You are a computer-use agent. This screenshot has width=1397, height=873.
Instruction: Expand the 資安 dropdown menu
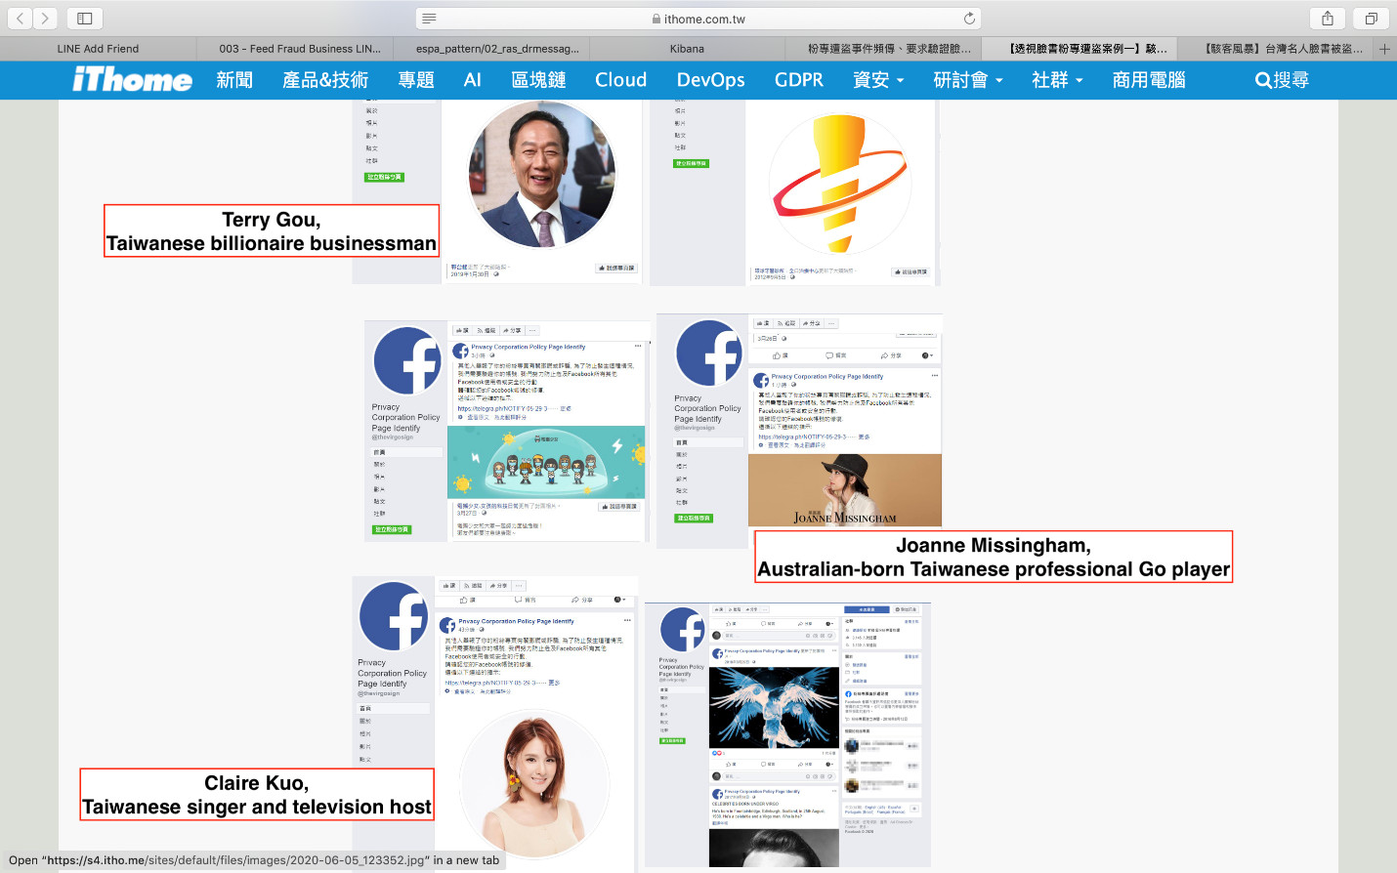(x=878, y=80)
